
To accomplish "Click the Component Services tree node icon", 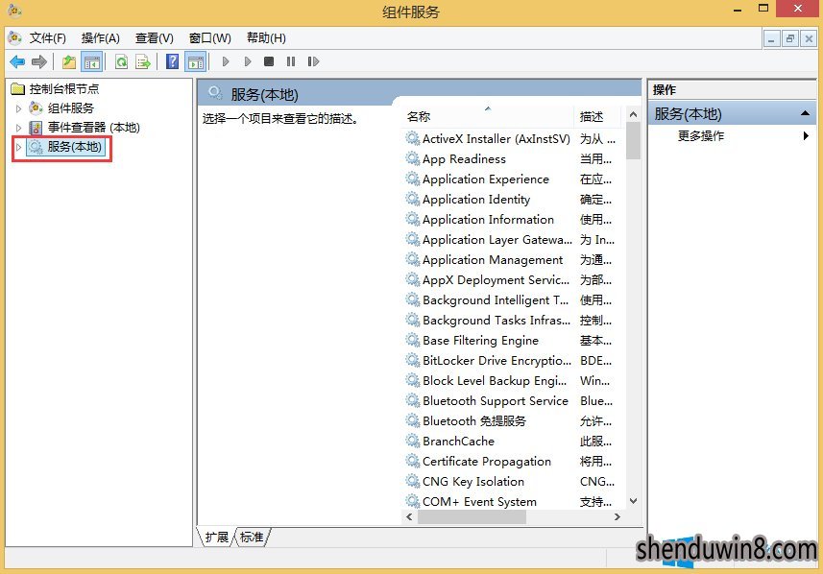I will (36, 108).
